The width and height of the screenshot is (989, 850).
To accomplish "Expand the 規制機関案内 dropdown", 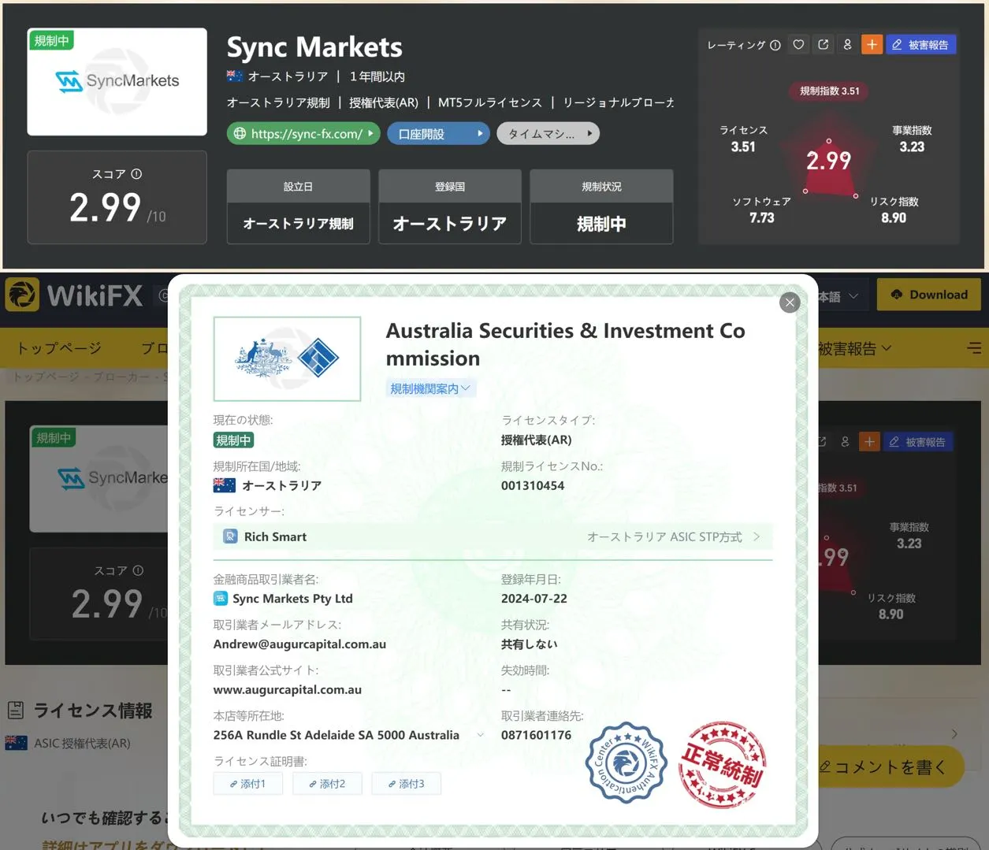I will [x=432, y=388].
